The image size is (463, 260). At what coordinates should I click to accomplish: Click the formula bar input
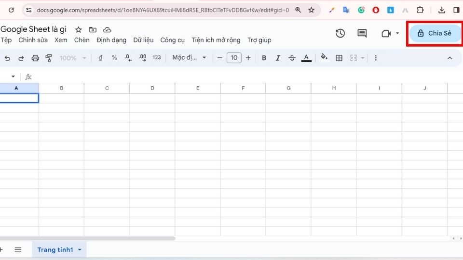pyautogui.click(x=248, y=77)
